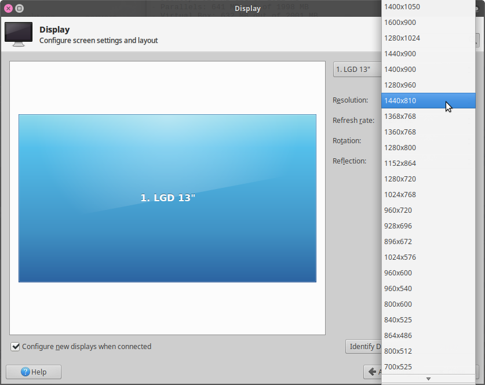Select 1400x1050 resolution
This screenshot has height=385, width=485.
point(428,7)
